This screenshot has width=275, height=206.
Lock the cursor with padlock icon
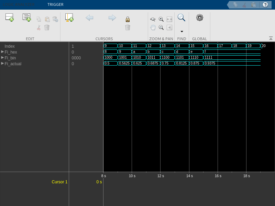[x=128, y=19]
